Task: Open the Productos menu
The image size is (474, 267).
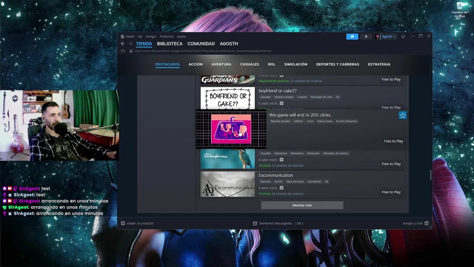Action: [166, 36]
